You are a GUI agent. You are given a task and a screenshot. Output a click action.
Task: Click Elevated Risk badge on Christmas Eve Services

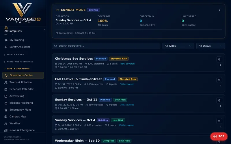coord(119,59)
